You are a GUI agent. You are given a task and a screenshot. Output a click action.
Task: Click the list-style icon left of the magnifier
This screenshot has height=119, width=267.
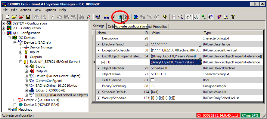(174, 17)
